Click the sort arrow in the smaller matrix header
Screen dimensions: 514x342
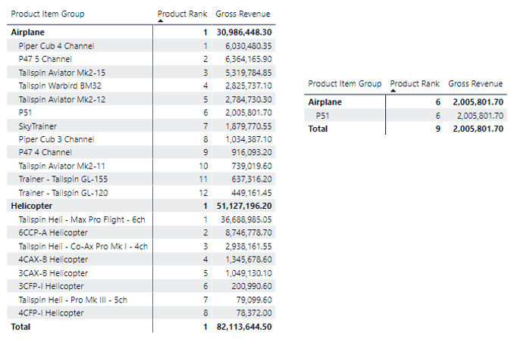pyautogui.click(x=393, y=90)
